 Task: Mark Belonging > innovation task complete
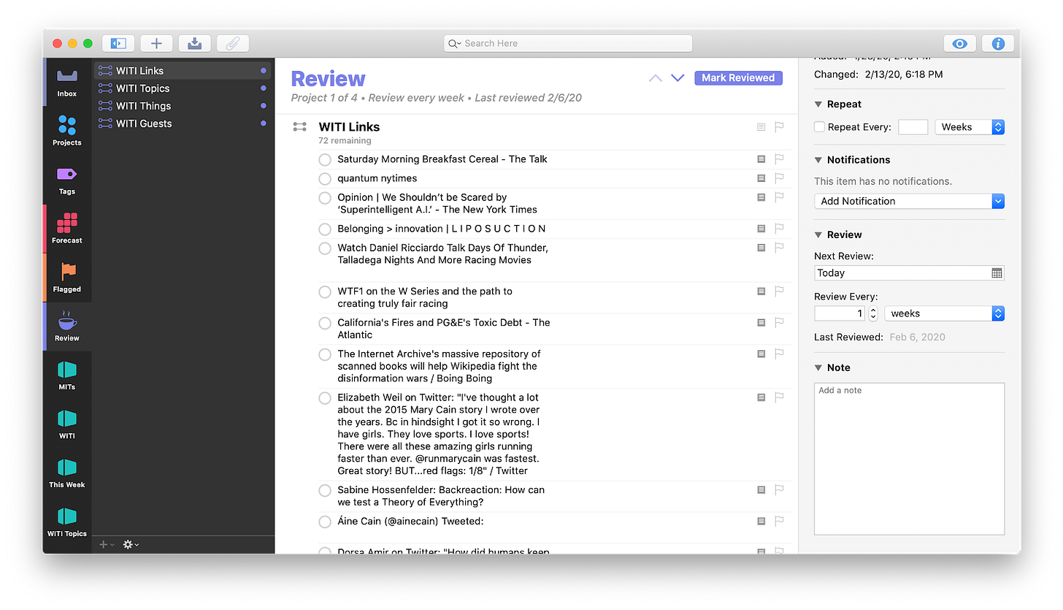pyautogui.click(x=325, y=229)
